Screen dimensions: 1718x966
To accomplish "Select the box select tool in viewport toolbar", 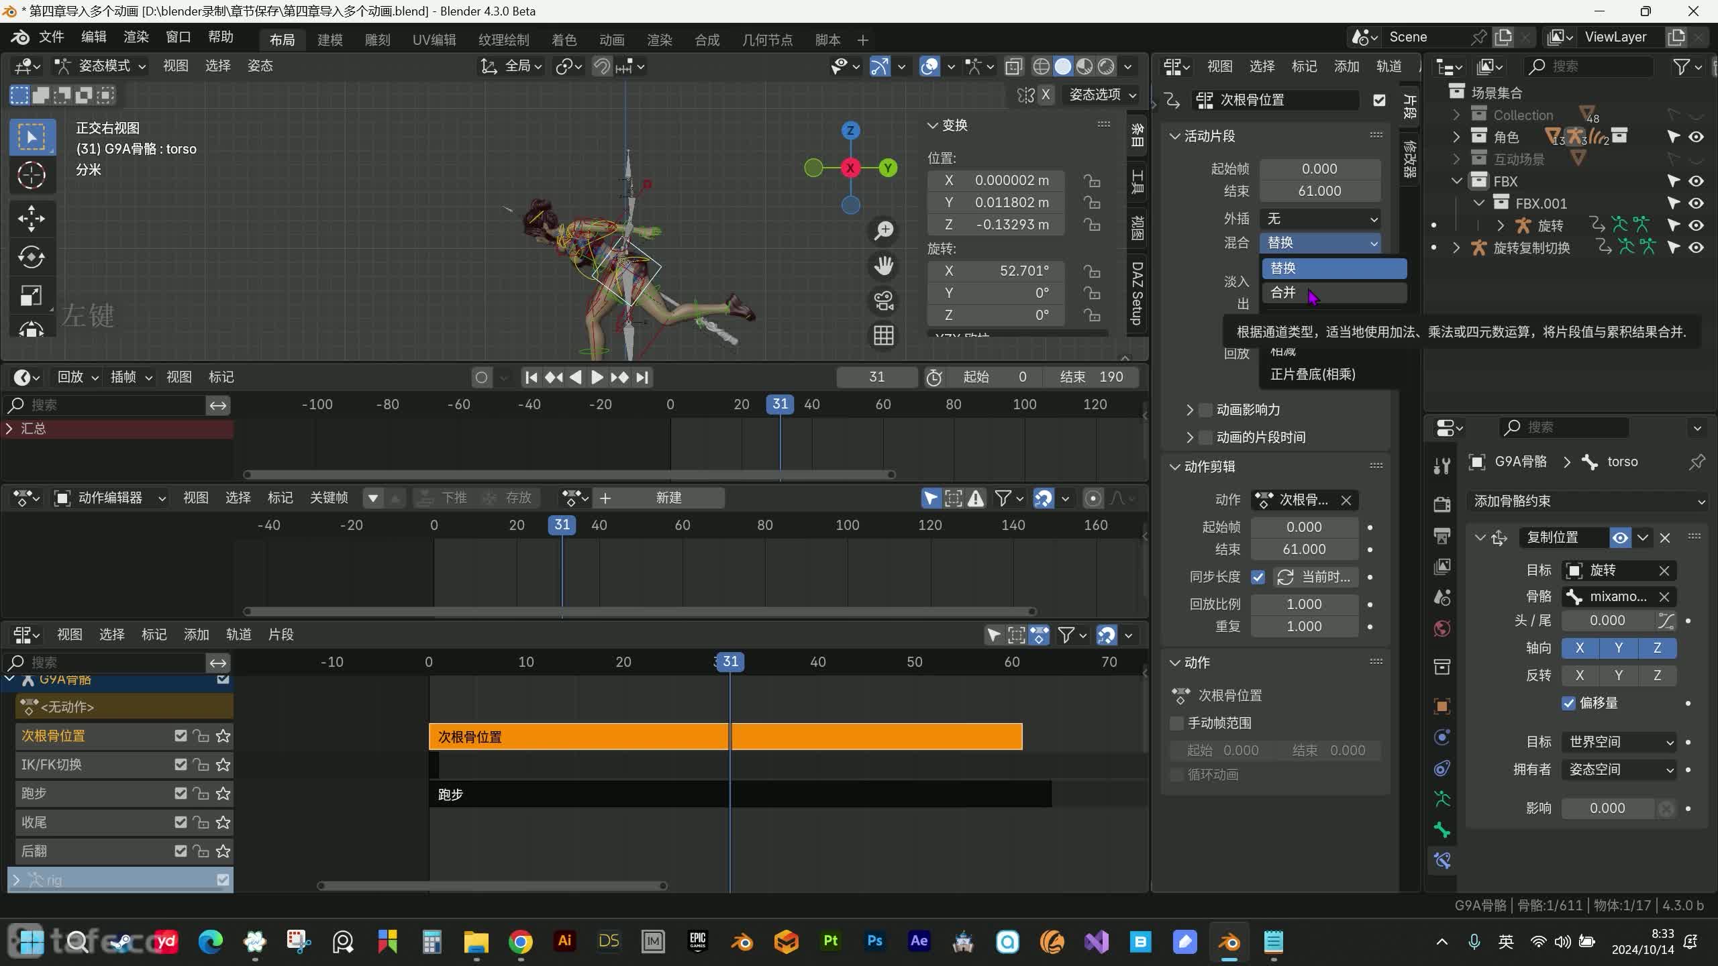I will tap(31, 137).
